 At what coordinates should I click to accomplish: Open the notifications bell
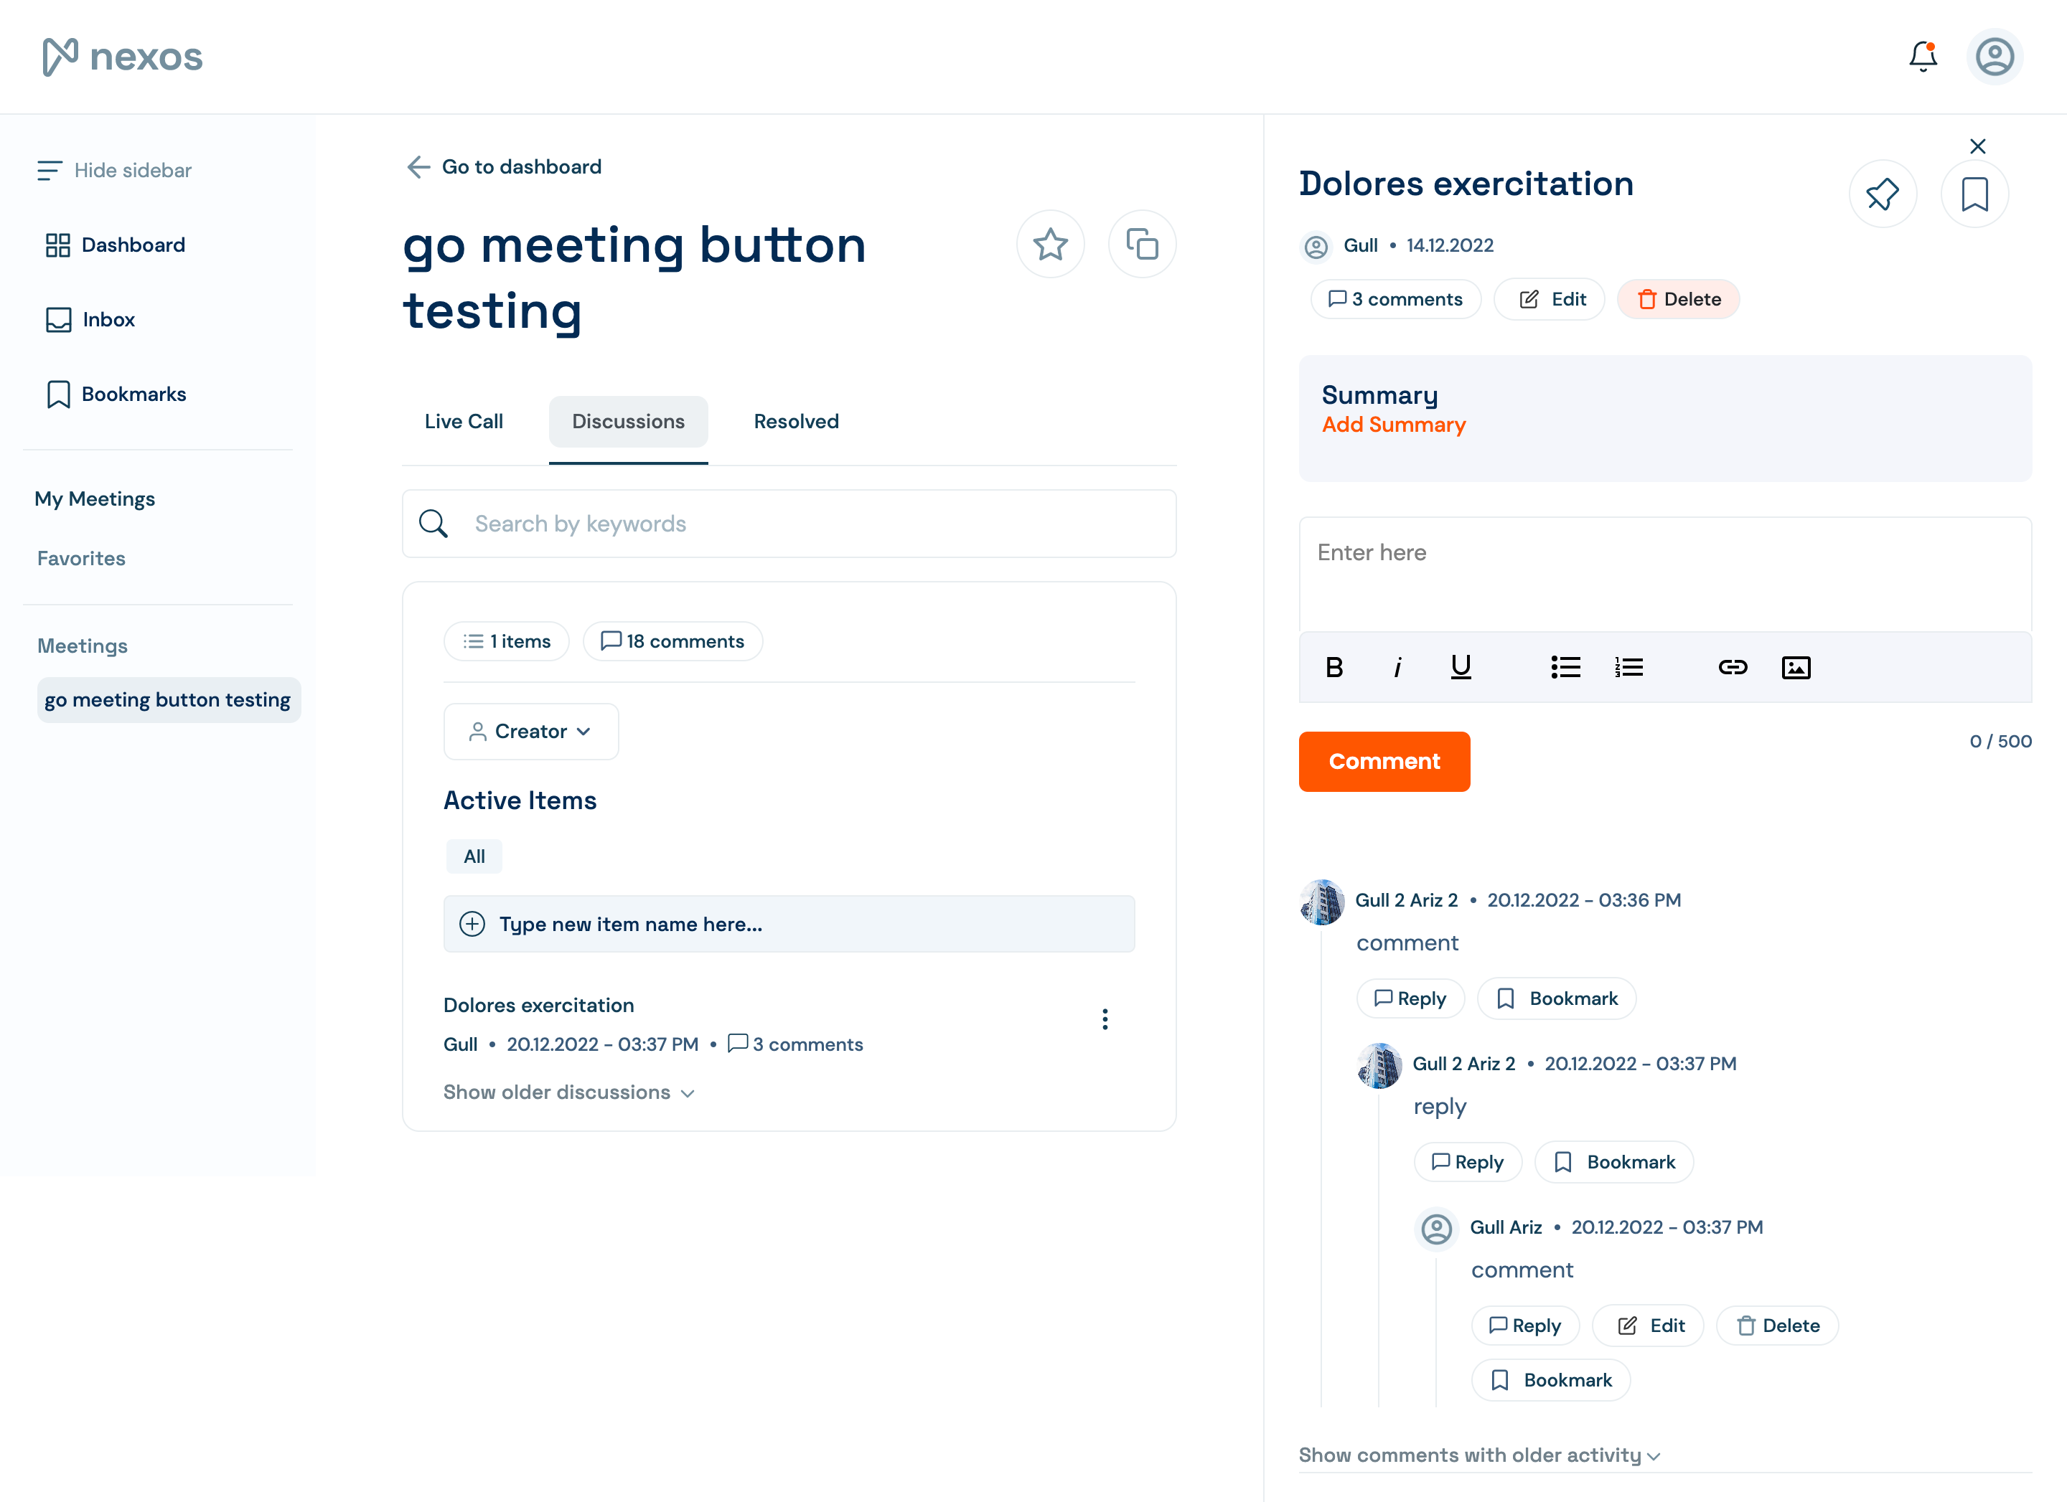click(1922, 57)
